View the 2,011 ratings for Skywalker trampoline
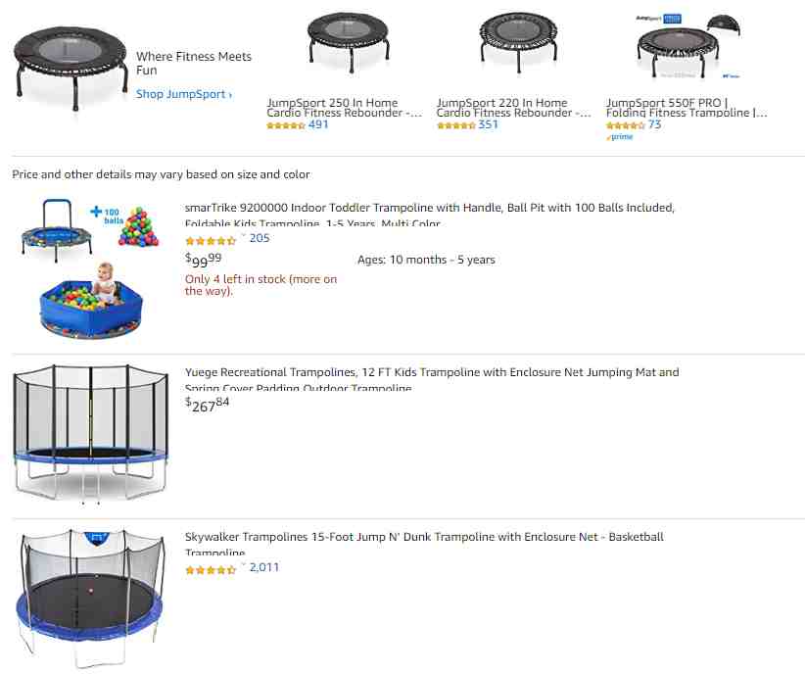The image size is (805, 674). pos(263,567)
